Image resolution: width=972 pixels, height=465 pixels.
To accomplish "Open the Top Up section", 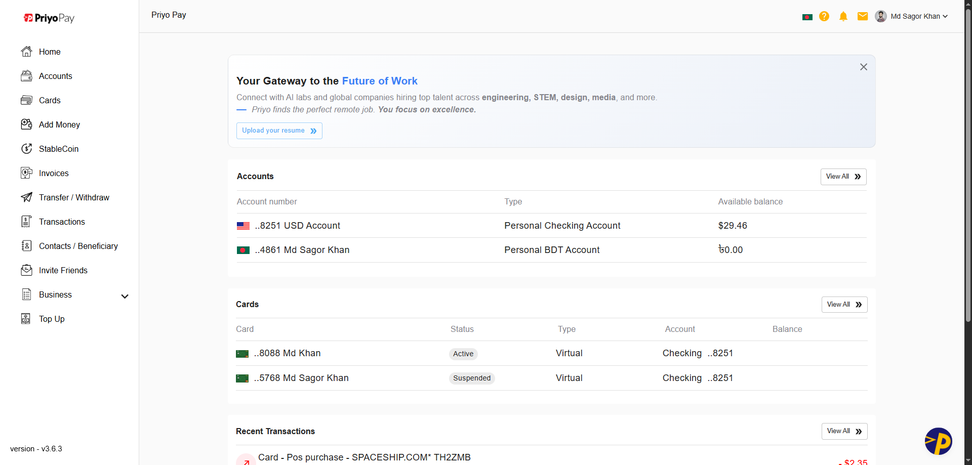I will [x=51, y=319].
